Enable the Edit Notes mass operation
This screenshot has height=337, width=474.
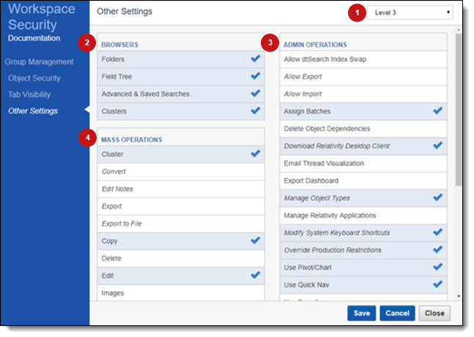(181, 189)
